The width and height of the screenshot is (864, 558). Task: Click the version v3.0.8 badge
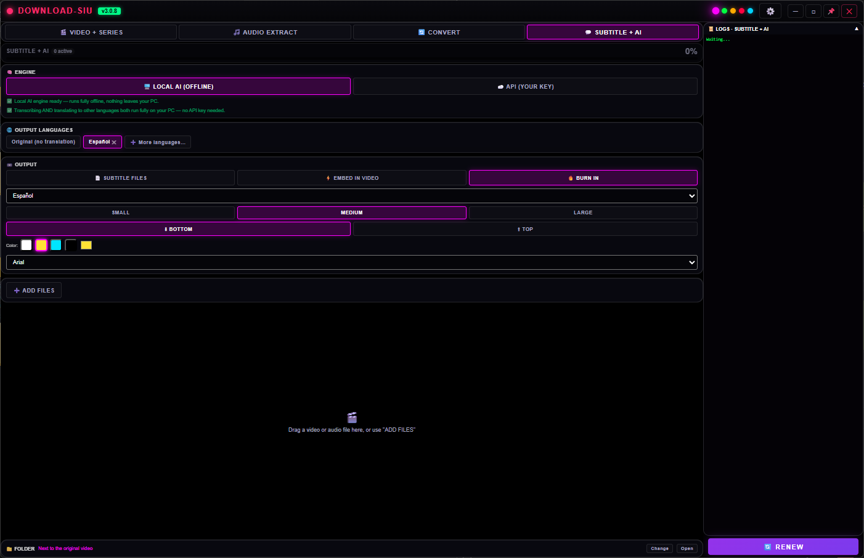pos(110,11)
